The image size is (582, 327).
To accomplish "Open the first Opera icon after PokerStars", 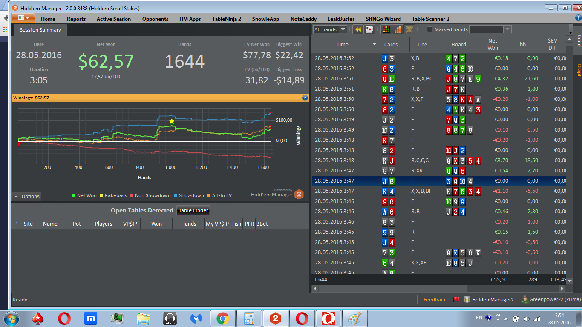I will (x=64, y=318).
